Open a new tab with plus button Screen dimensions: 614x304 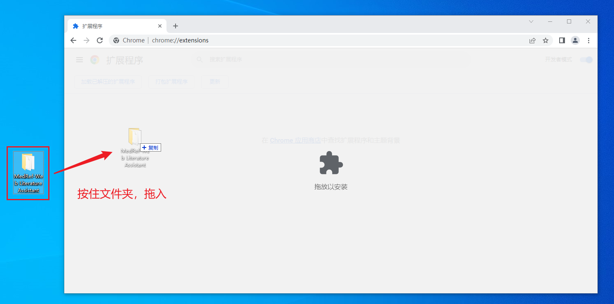pyautogui.click(x=176, y=26)
